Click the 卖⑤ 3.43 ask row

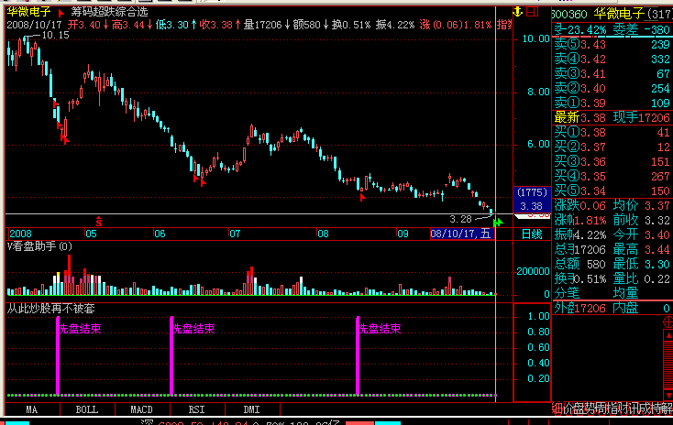tap(612, 45)
